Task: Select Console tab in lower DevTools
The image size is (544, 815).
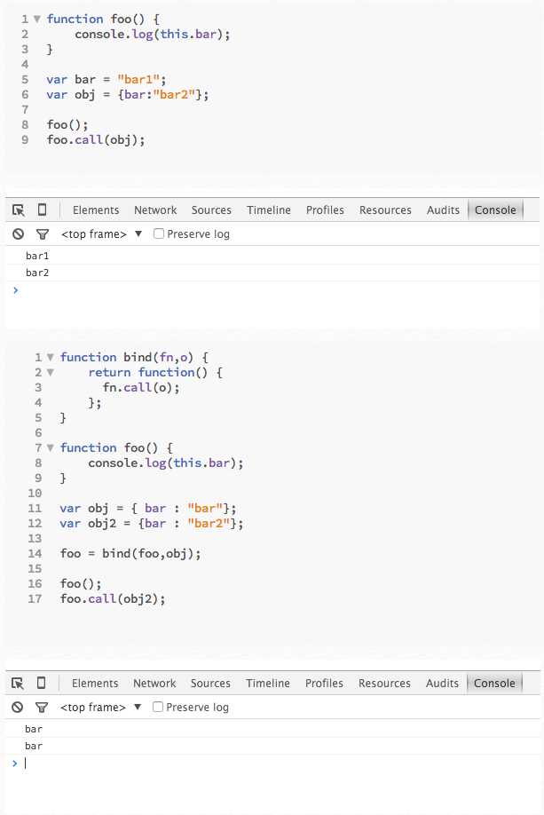Action: point(494,683)
